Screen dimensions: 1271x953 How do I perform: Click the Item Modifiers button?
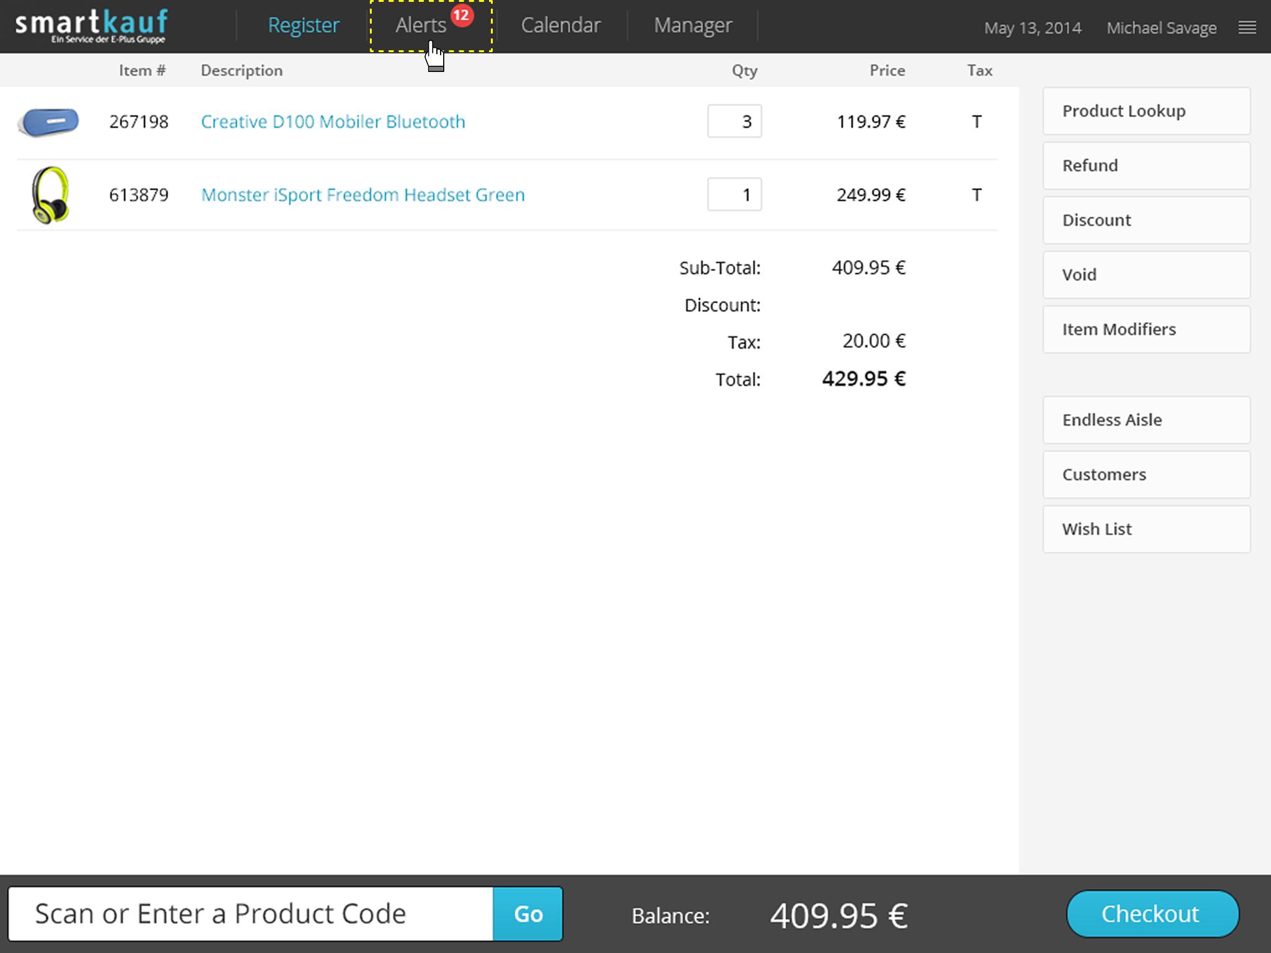tap(1146, 329)
